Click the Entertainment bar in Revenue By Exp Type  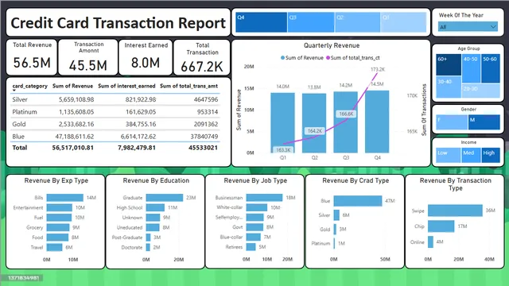coord(60,207)
